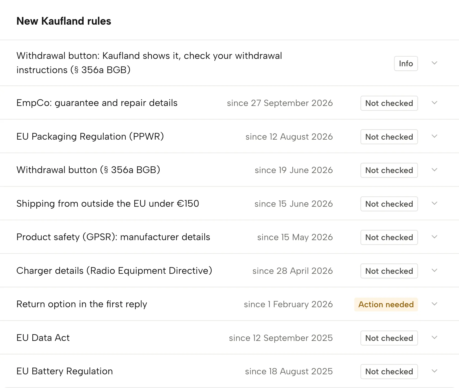The height and width of the screenshot is (388, 459).
Task: Expand Shipping from outside the EU chevron
Action: pyautogui.click(x=434, y=203)
